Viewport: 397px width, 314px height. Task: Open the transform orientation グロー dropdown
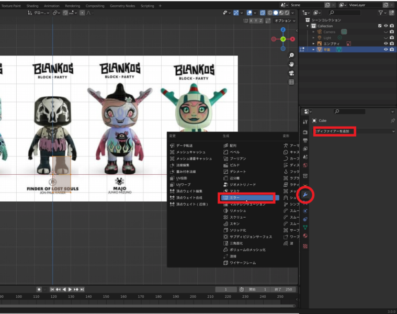click(39, 13)
